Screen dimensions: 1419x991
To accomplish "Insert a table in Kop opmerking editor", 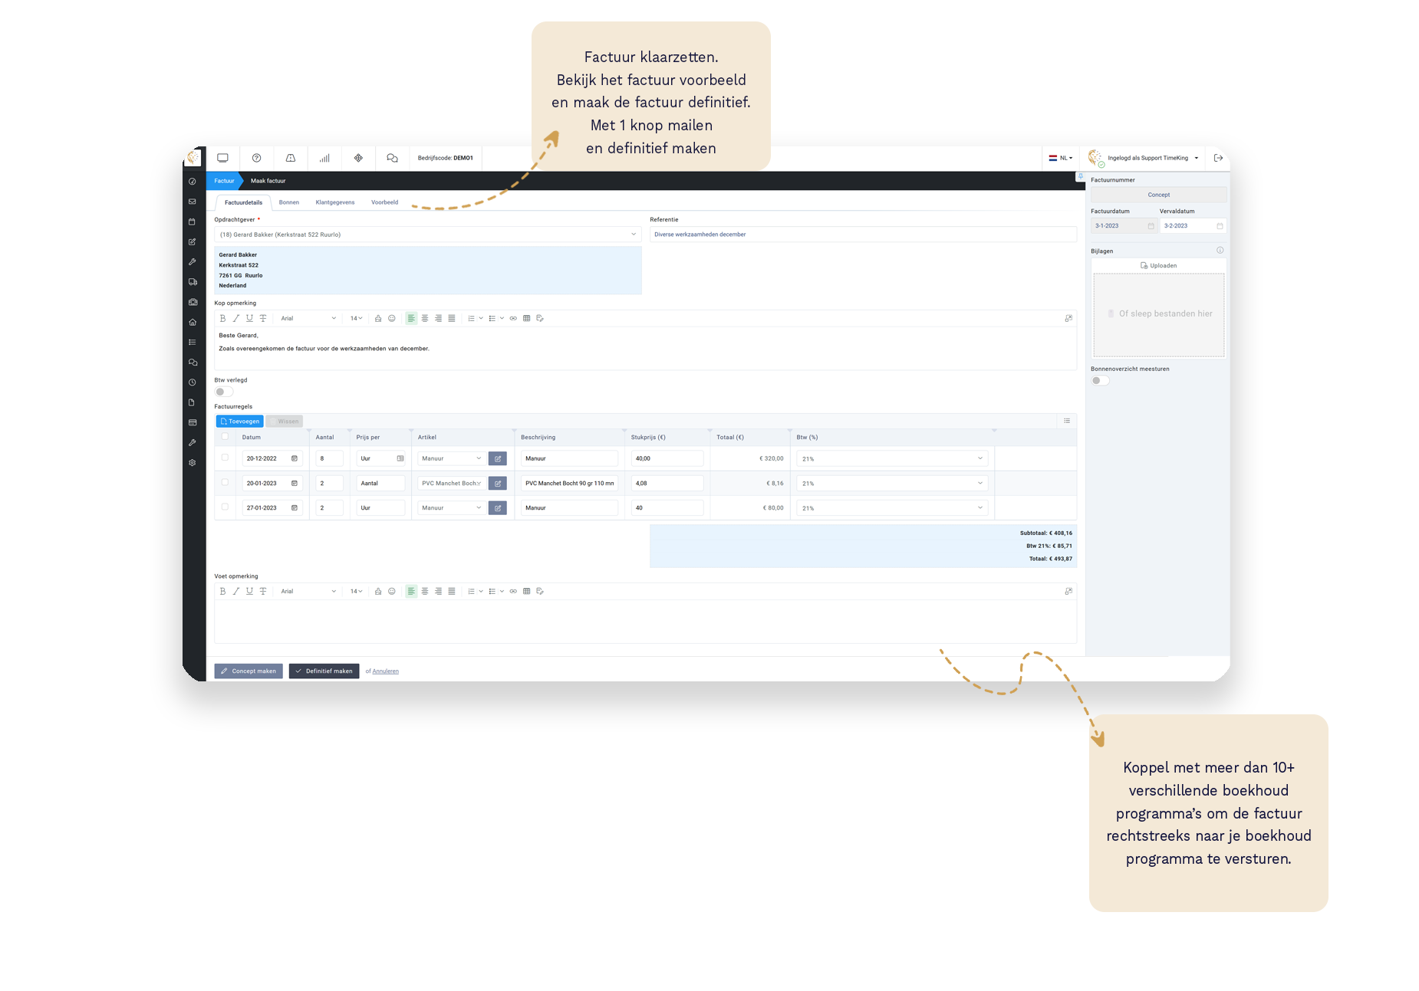I will tap(526, 318).
